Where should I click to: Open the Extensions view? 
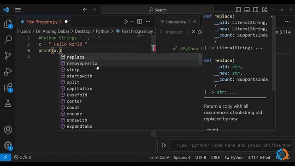pyautogui.click(x=8, y=88)
